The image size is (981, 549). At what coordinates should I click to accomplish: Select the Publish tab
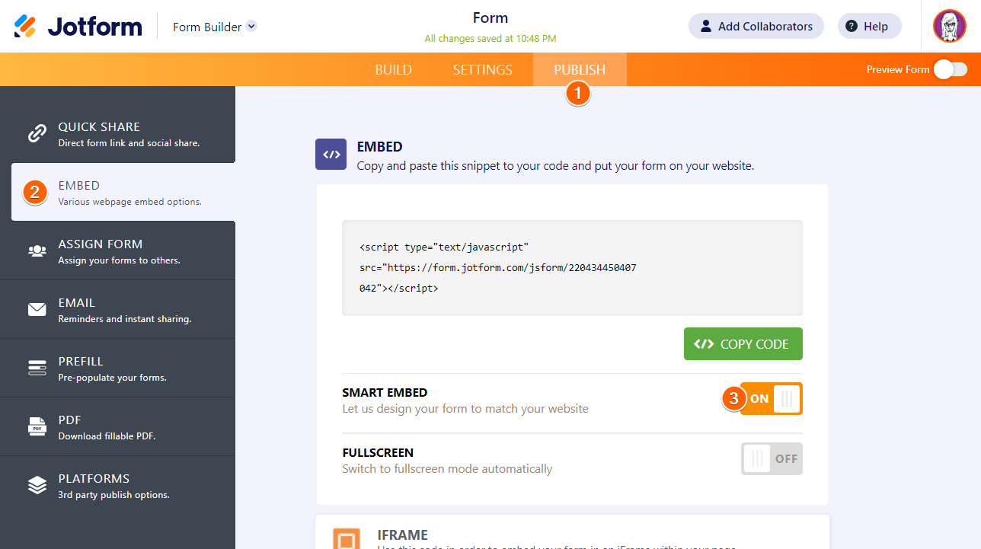pos(580,70)
